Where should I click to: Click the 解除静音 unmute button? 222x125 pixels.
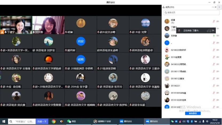click(x=193, y=113)
